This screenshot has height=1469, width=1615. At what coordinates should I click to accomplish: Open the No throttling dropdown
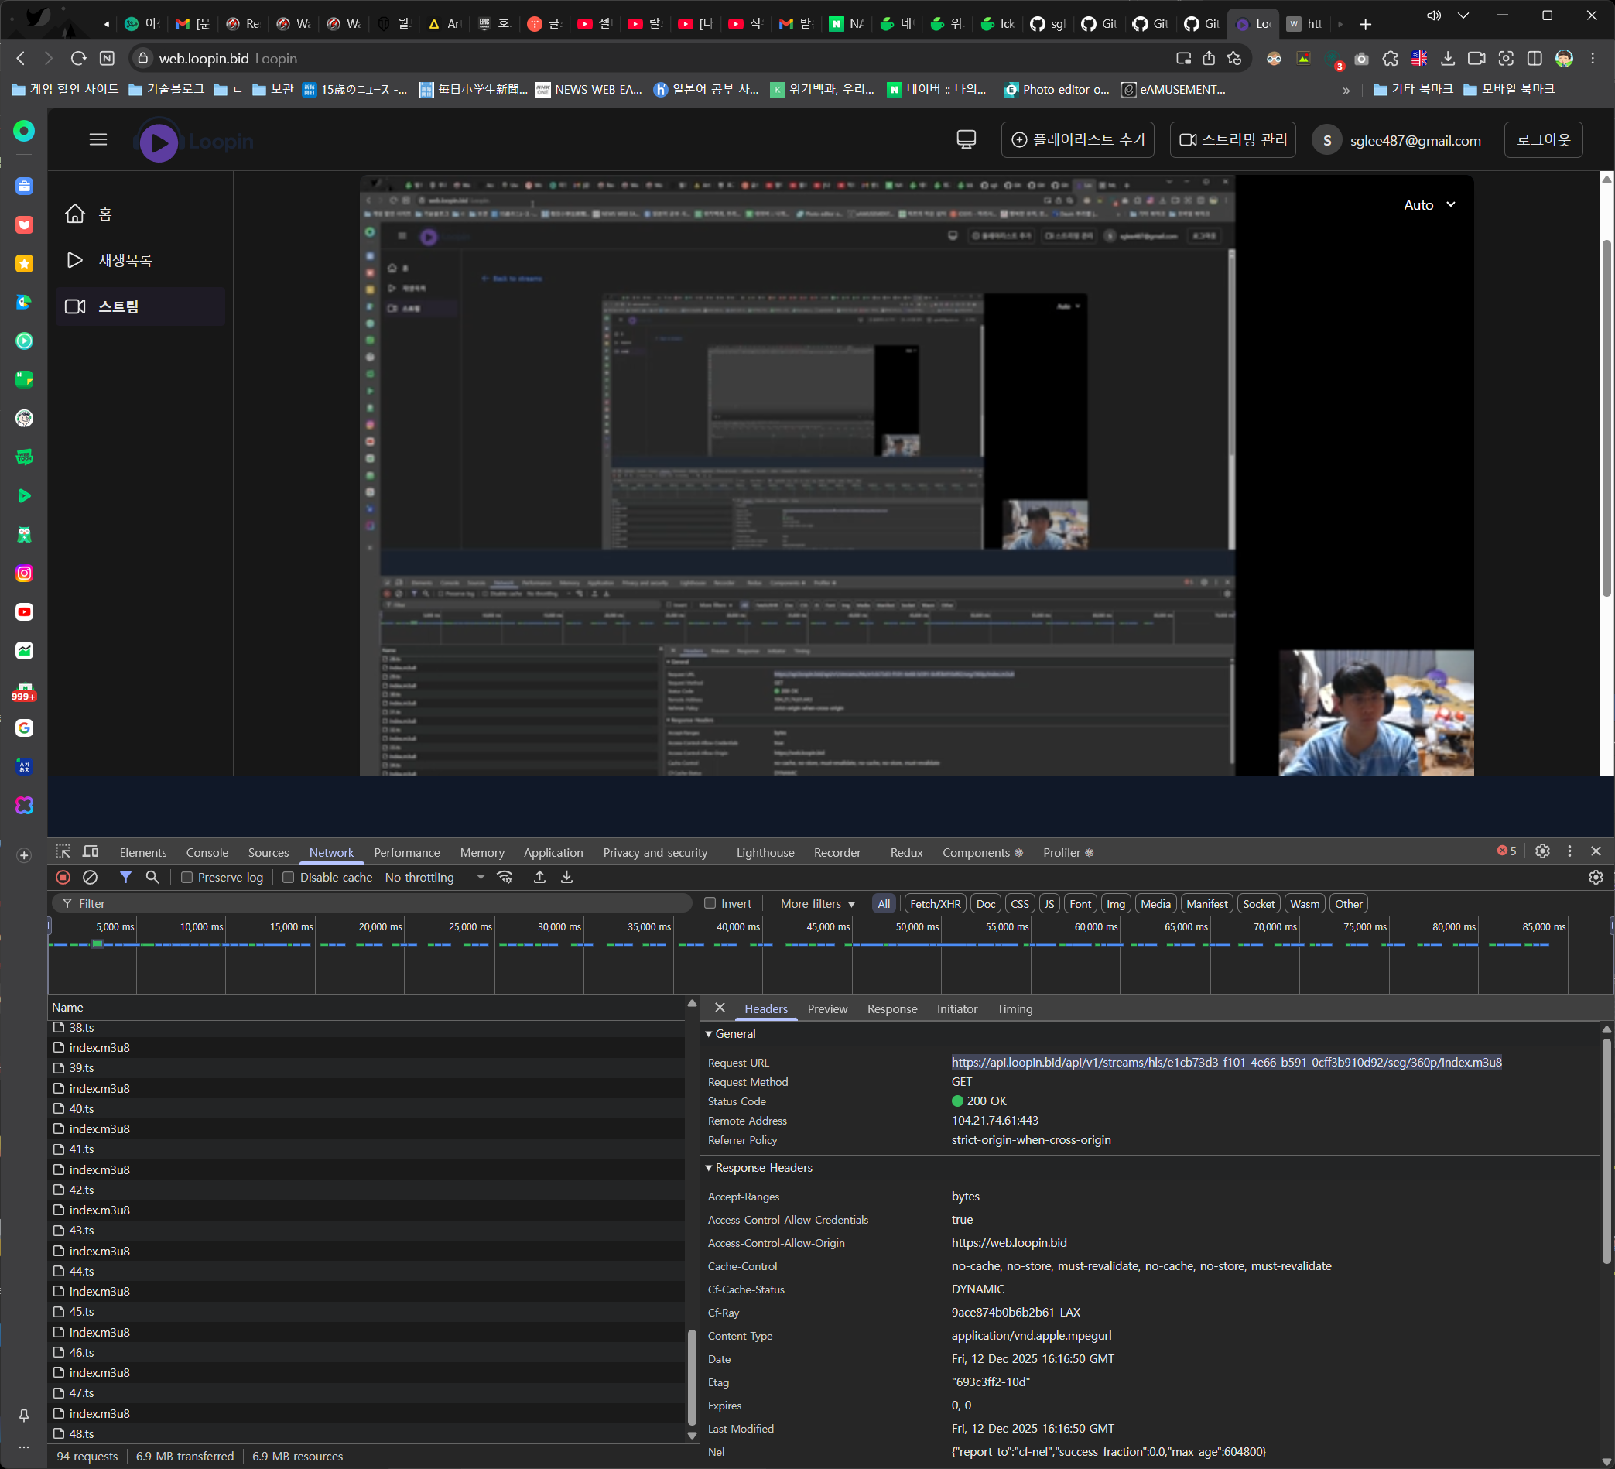[434, 878]
